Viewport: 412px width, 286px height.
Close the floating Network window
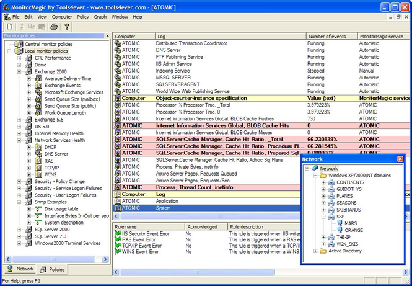400,159
